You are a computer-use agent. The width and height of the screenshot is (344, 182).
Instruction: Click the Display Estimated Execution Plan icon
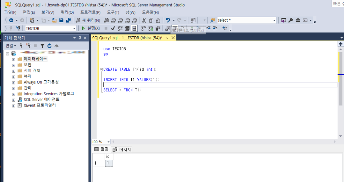click(x=120, y=28)
